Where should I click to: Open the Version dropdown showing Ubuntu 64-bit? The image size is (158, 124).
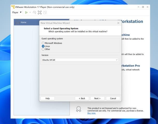(x=80, y=60)
